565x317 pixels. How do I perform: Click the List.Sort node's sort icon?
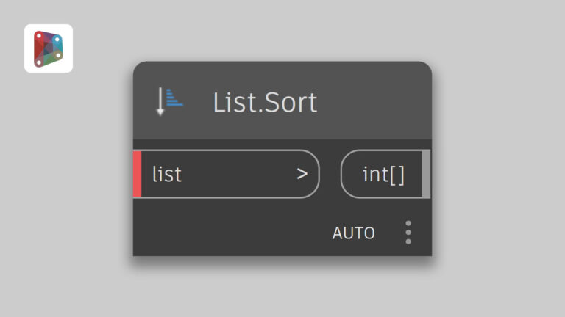[169, 101]
